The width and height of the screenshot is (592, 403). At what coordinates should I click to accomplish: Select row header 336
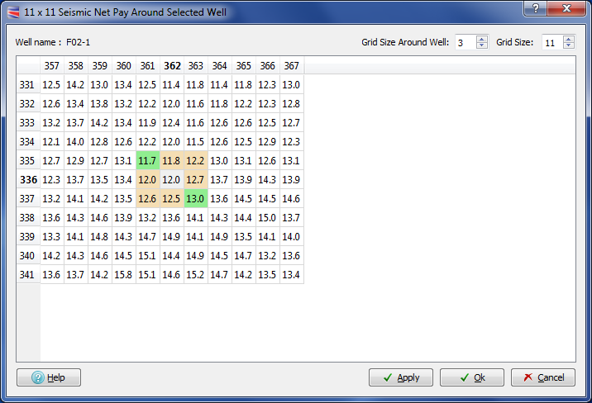pos(28,179)
